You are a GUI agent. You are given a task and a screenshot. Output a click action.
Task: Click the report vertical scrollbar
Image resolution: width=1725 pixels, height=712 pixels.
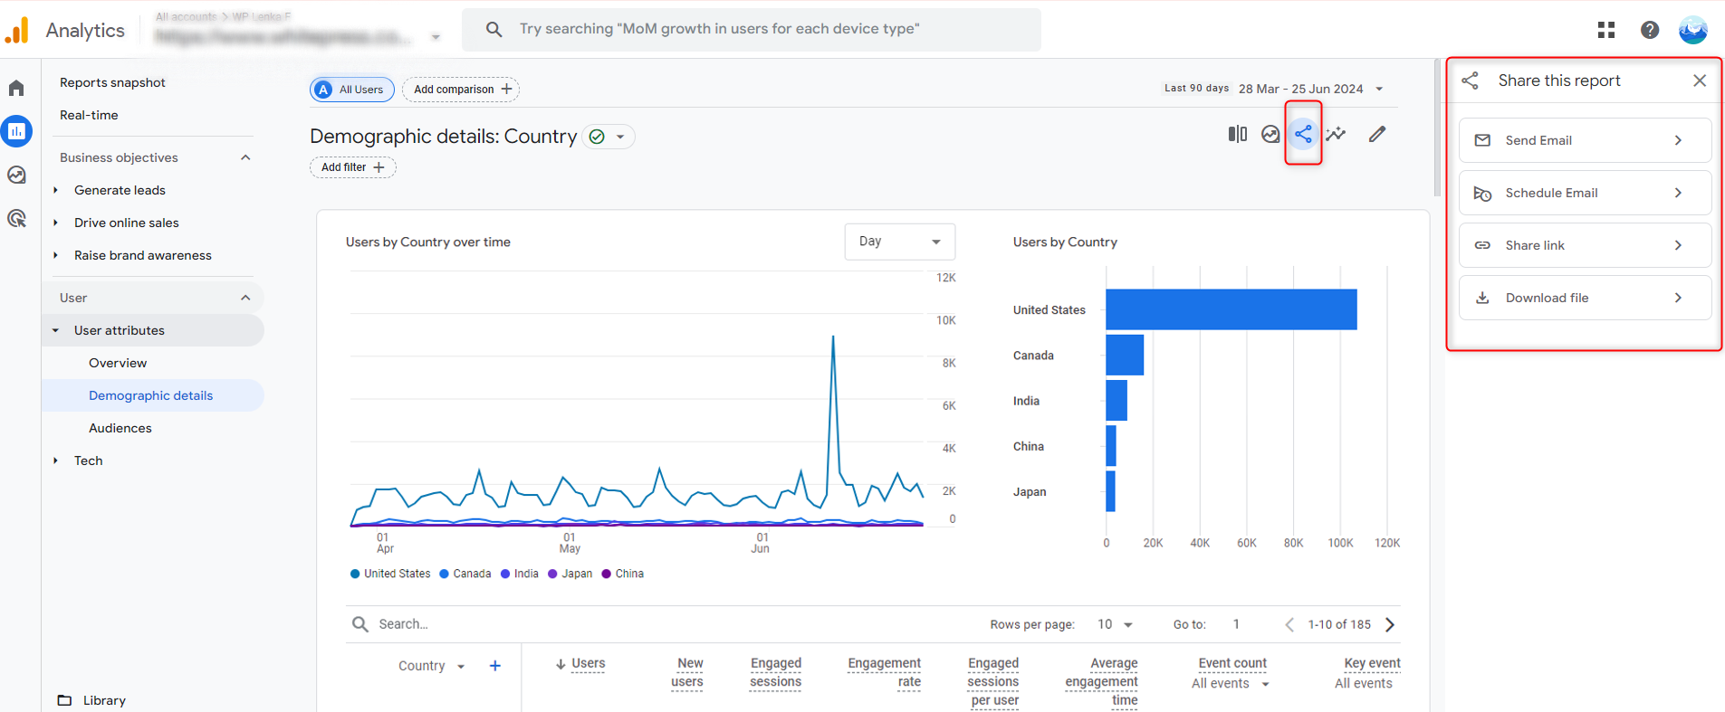1437,128
